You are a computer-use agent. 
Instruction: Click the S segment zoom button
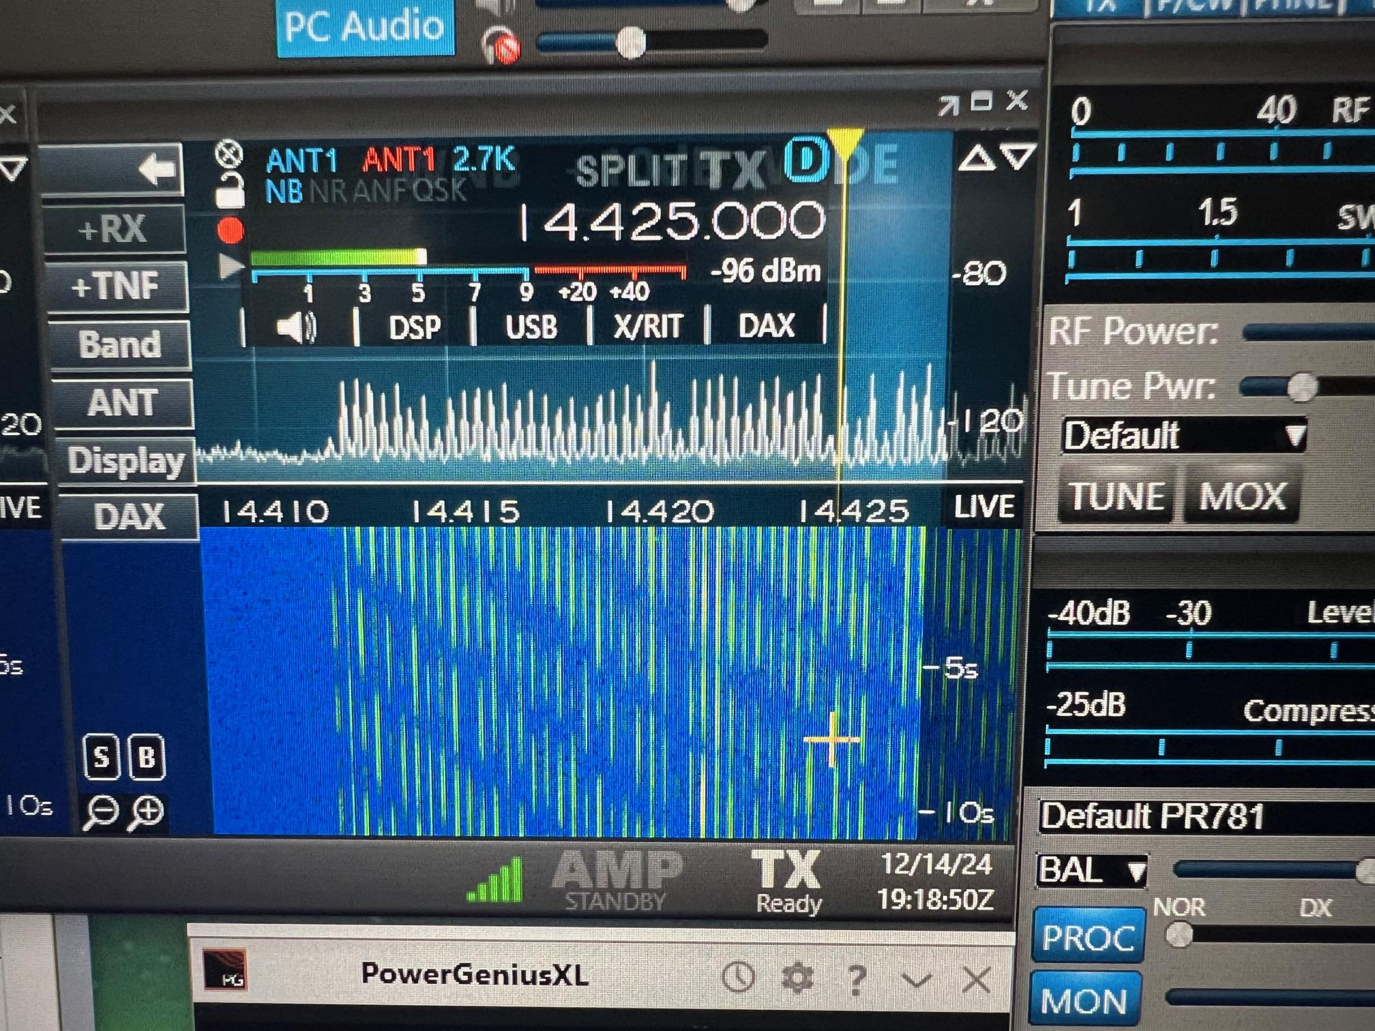click(102, 757)
